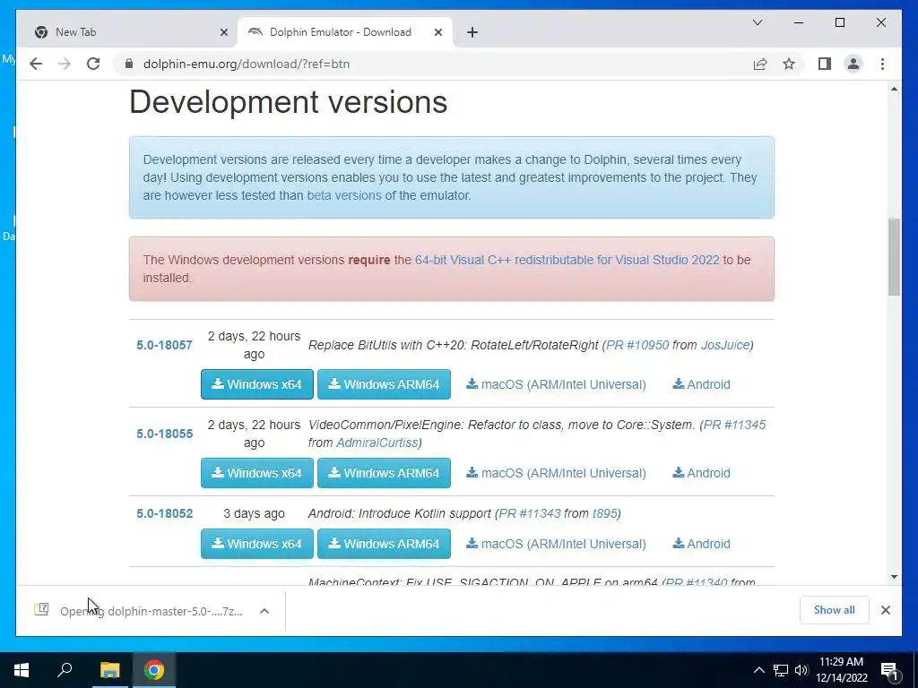Download Windows x64 build of 5.0-18057
The height and width of the screenshot is (688, 918).
(257, 384)
